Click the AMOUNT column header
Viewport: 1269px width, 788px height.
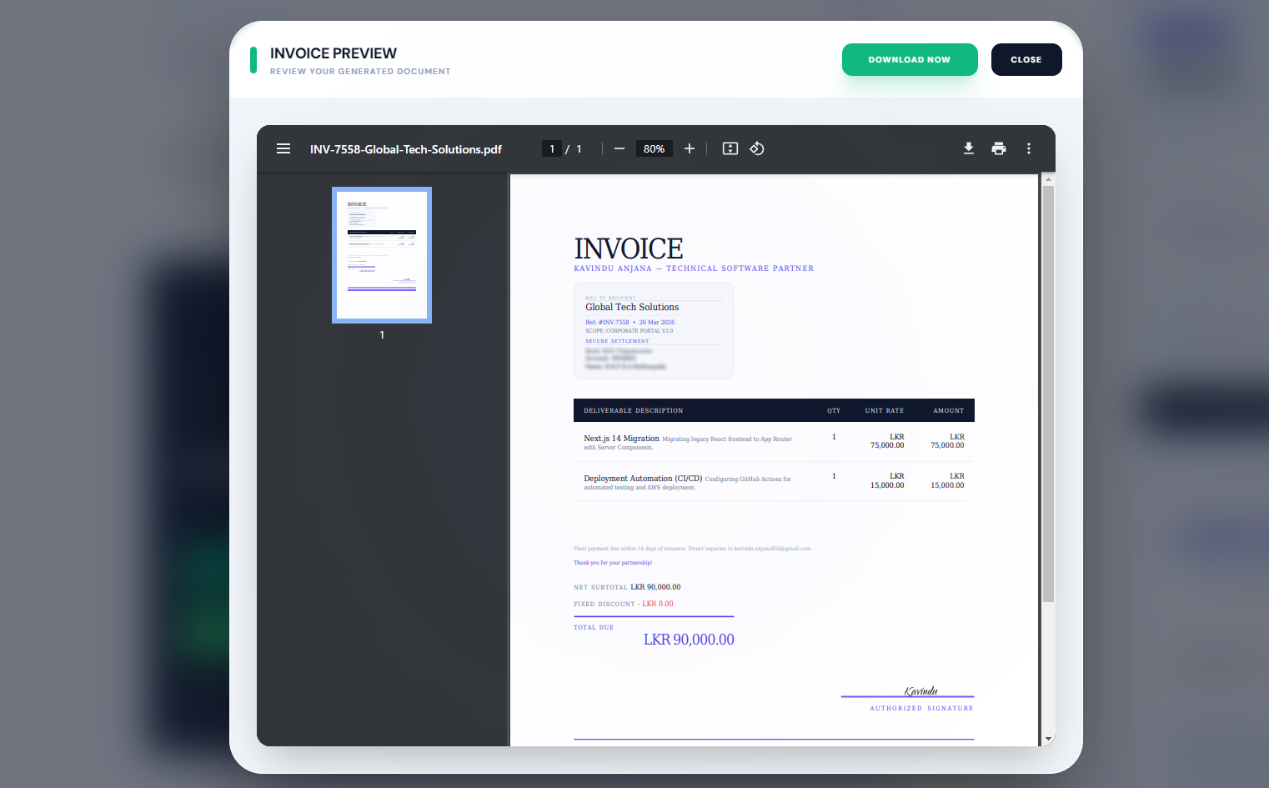pos(949,410)
